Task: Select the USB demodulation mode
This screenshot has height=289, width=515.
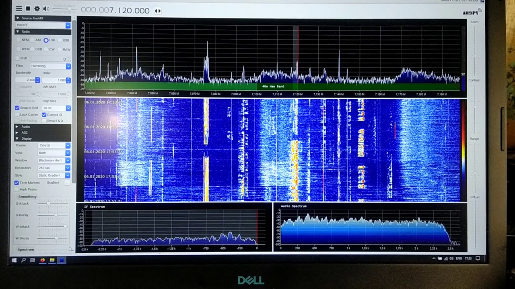Action: pos(64,40)
